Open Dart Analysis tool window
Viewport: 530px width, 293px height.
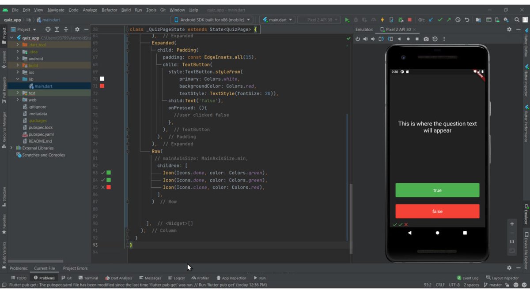(x=118, y=278)
